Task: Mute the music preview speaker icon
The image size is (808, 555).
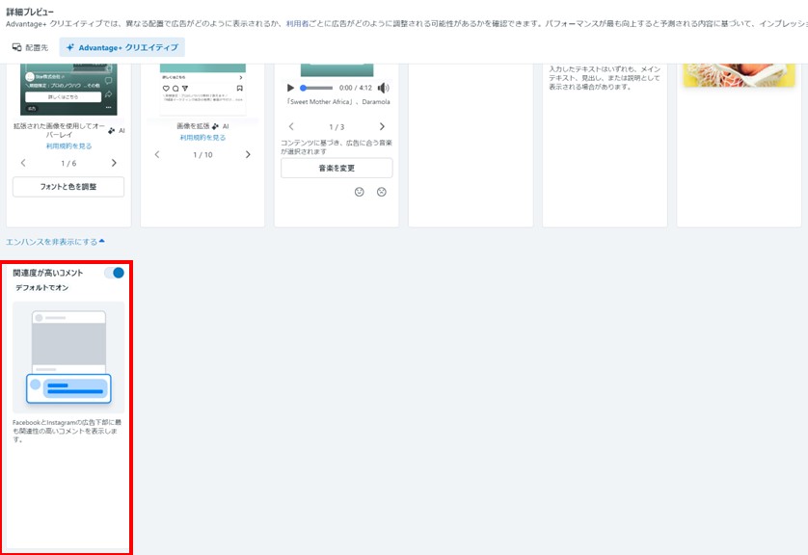Action: tap(383, 88)
